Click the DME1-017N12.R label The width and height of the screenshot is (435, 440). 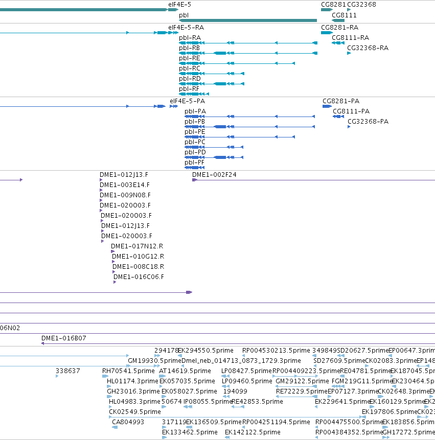(137, 246)
